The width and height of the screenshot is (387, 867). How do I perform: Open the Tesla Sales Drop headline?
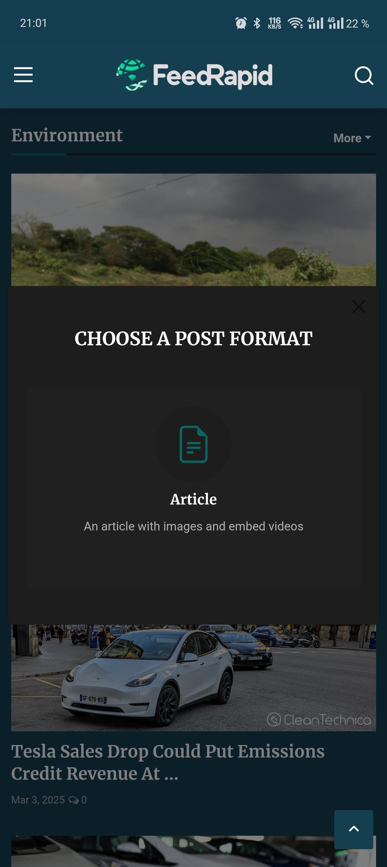pos(168,762)
